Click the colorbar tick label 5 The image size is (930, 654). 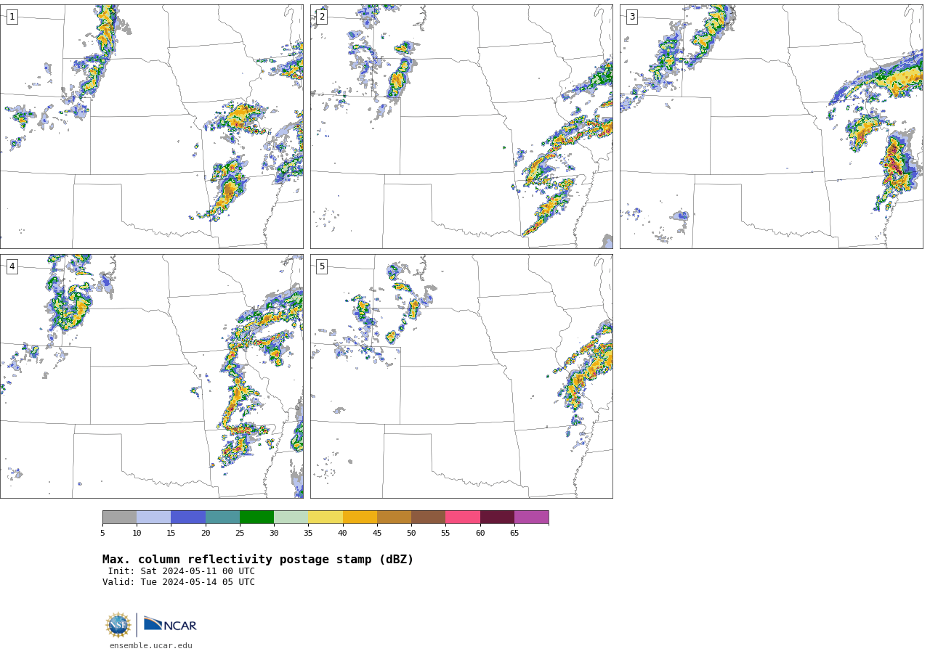click(x=102, y=534)
